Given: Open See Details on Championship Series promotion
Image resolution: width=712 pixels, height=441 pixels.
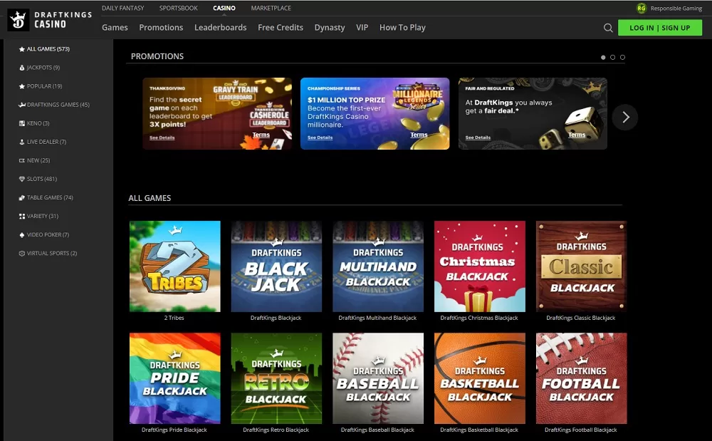Looking at the screenshot, I should 320,138.
